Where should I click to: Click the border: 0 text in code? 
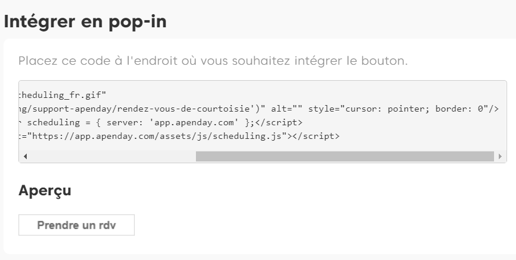[x=455, y=110]
